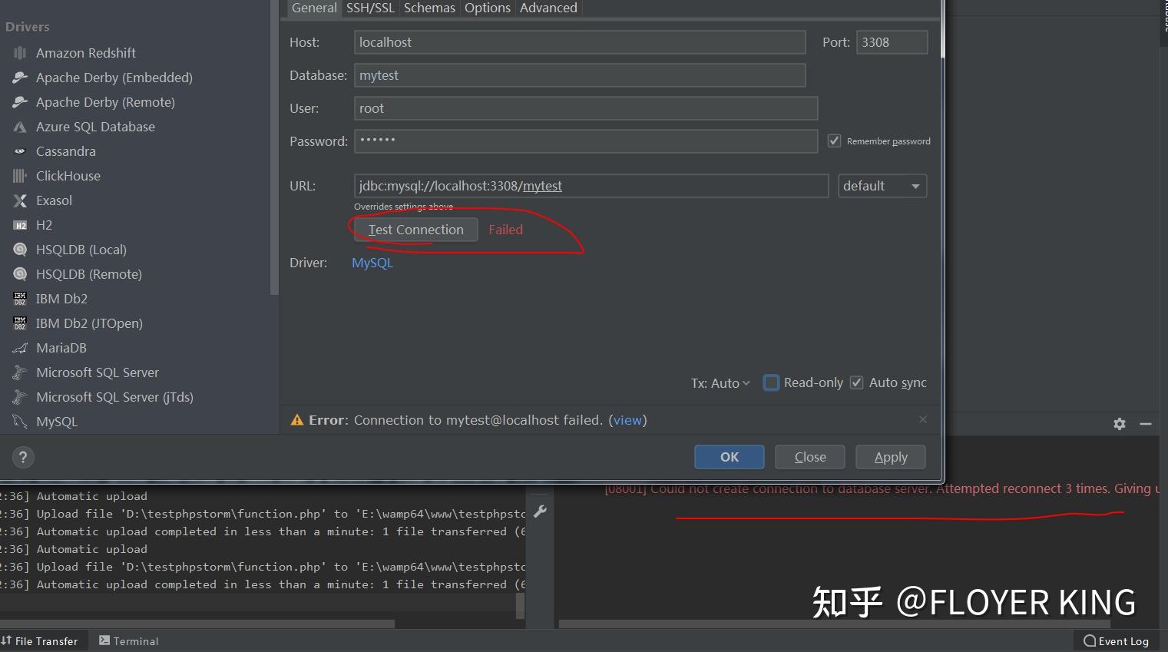Select the Amazon Redshift driver icon
The width and height of the screenshot is (1168, 652).
click(x=19, y=52)
